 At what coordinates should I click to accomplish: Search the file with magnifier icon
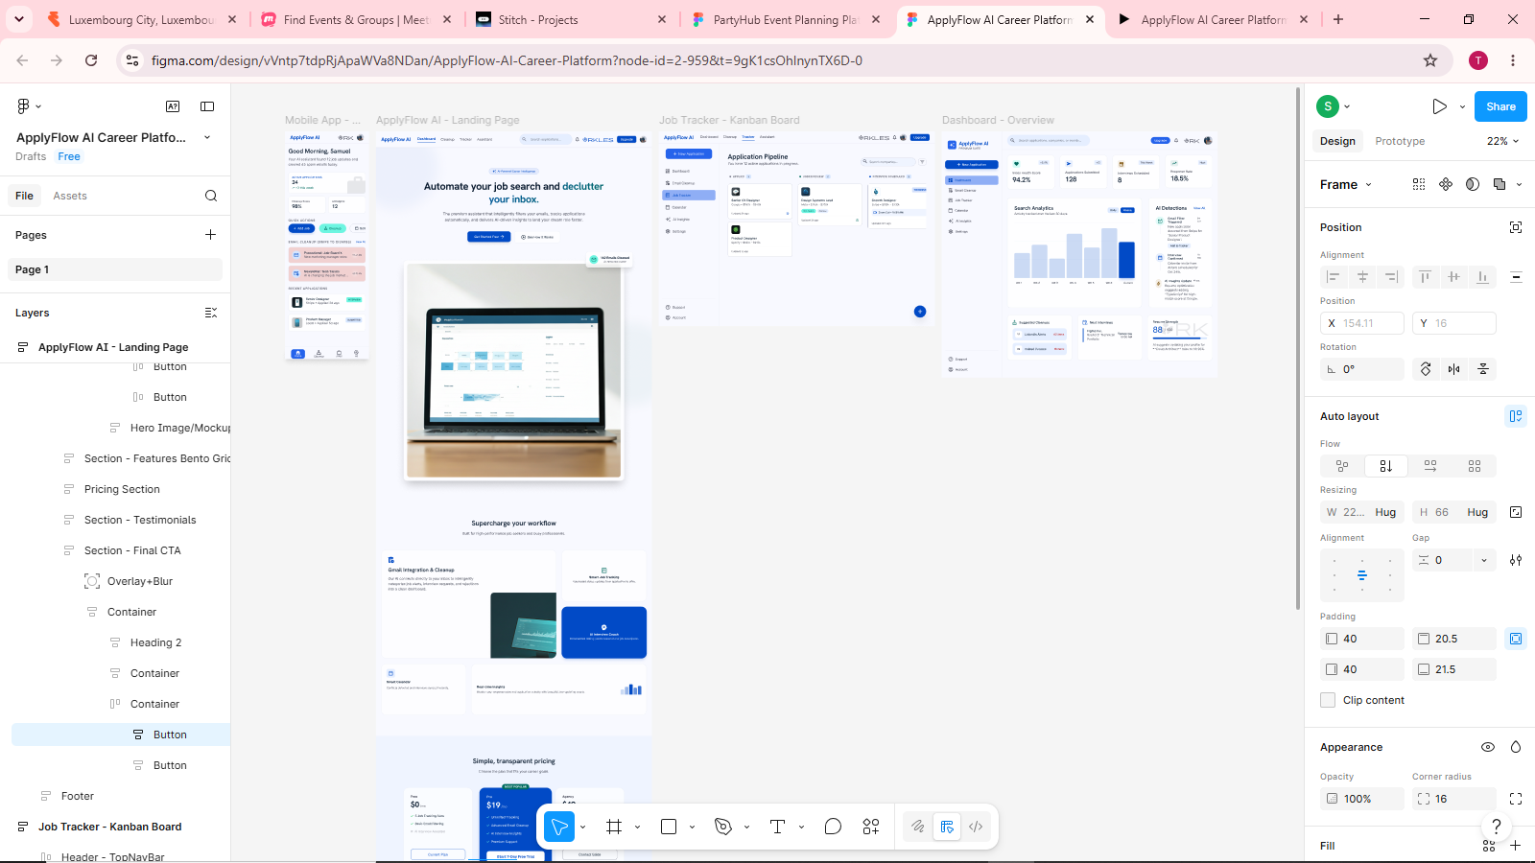click(211, 196)
